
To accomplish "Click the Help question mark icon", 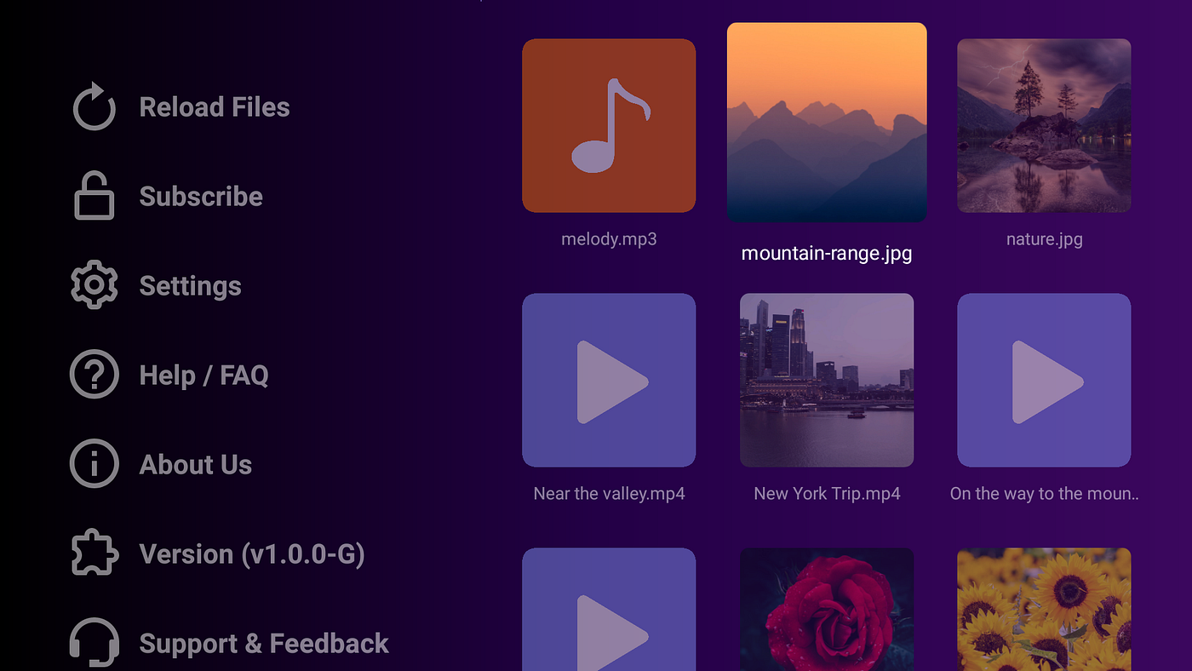I will click(x=94, y=375).
